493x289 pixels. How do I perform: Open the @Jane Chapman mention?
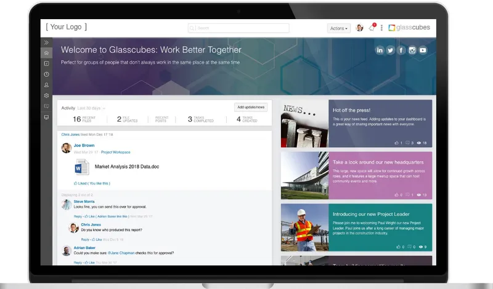pos(121,253)
